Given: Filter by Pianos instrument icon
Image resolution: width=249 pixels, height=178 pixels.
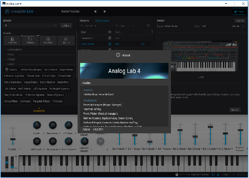Looking at the screenshot, I should [30, 41].
